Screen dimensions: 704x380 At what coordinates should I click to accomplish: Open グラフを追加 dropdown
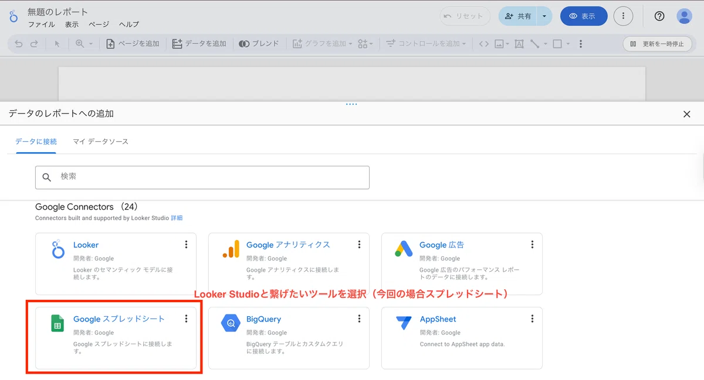pos(322,44)
